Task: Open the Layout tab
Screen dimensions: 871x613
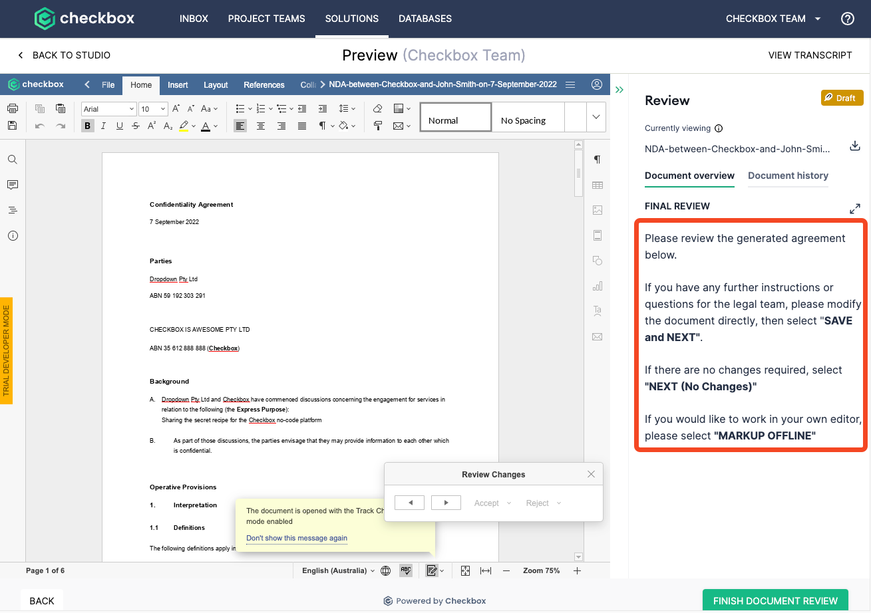Action: 216,85
